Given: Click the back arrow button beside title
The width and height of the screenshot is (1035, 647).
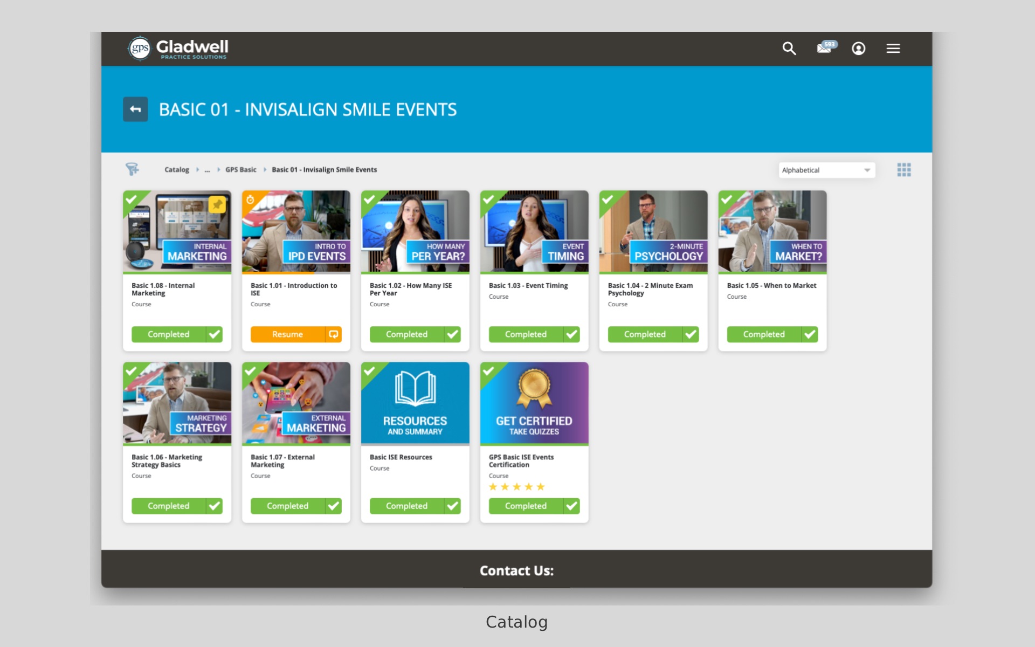Looking at the screenshot, I should click(135, 109).
